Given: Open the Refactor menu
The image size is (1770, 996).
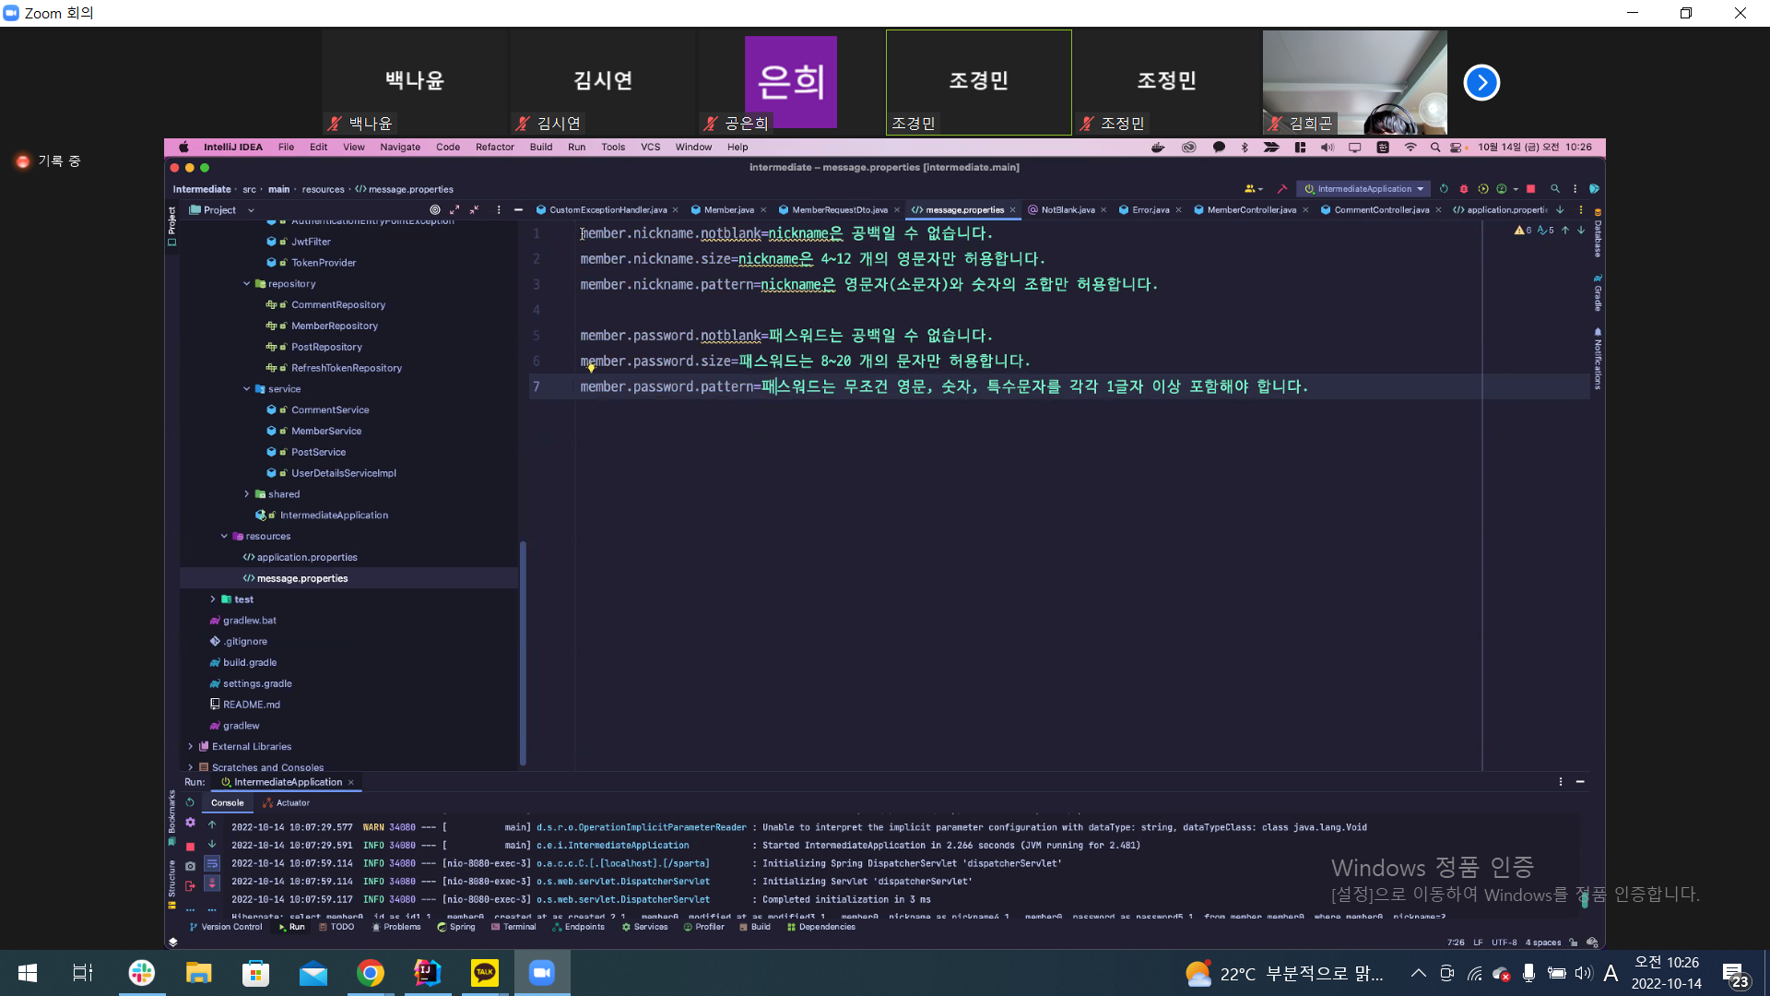Looking at the screenshot, I should click(494, 148).
